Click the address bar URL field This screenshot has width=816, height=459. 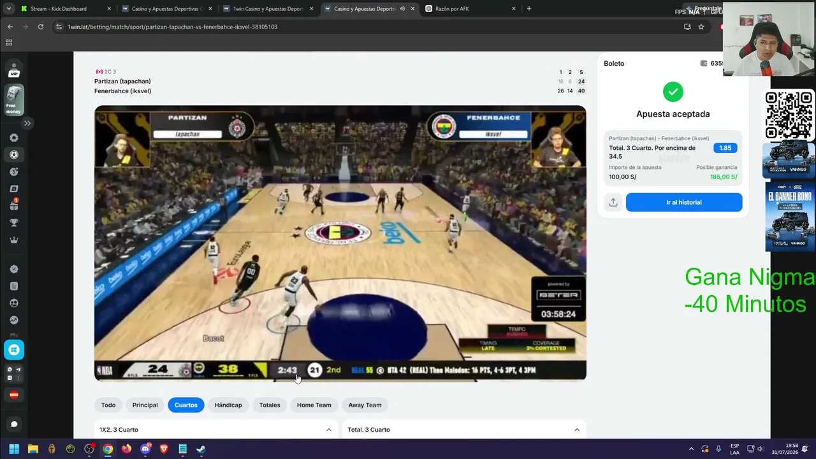tap(370, 27)
